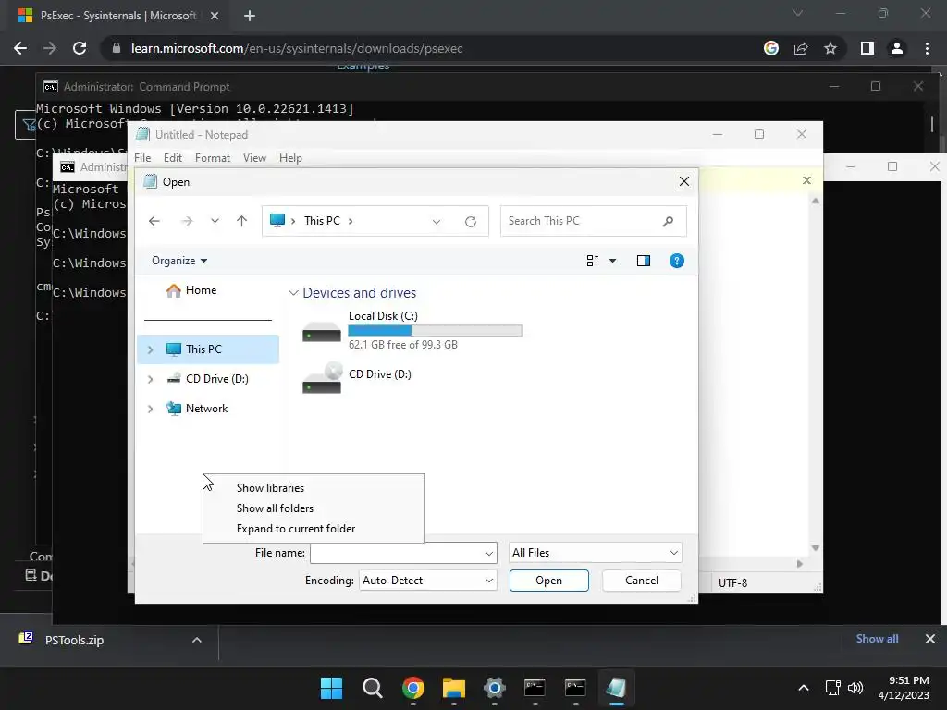Click the File name input box
The width and height of the screenshot is (947, 710).
(x=397, y=553)
